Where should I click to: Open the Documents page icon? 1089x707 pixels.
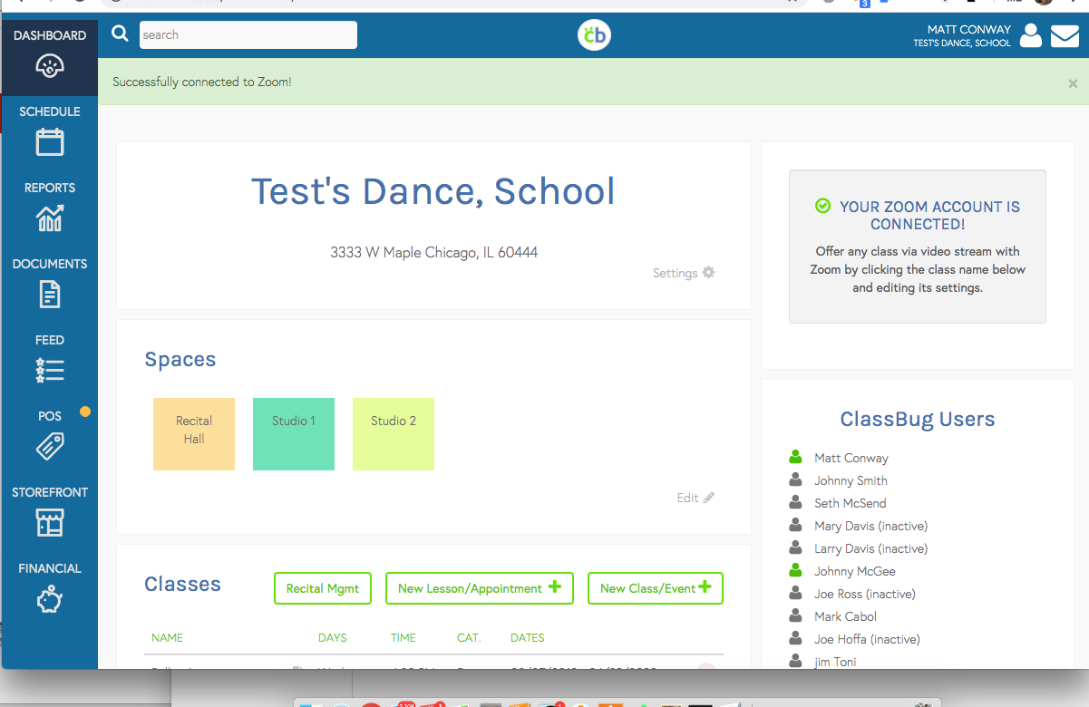pyautogui.click(x=50, y=295)
